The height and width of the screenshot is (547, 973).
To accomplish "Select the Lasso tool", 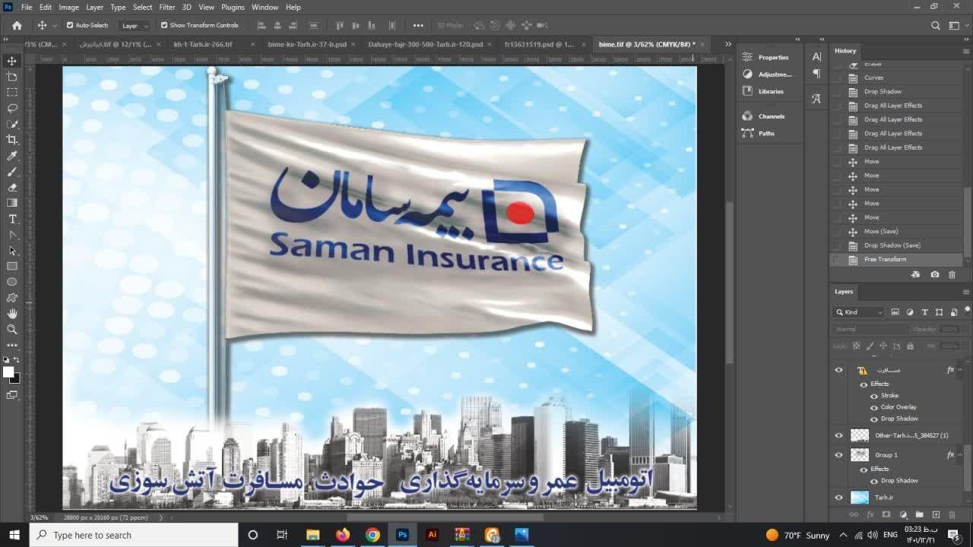I will [12, 108].
